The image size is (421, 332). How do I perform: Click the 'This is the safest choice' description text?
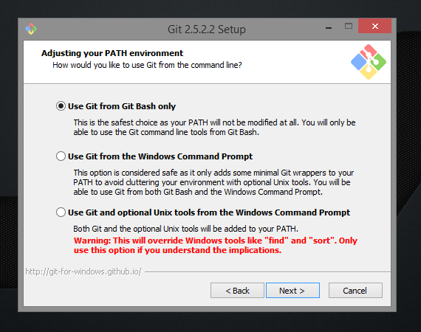[214, 127]
